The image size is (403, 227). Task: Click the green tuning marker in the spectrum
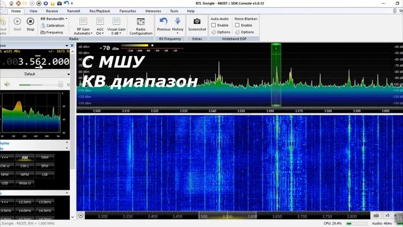point(276,74)
